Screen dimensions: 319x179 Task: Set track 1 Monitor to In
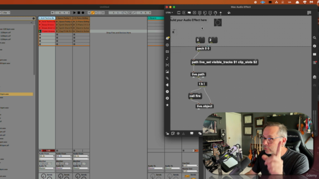point(40,164)
